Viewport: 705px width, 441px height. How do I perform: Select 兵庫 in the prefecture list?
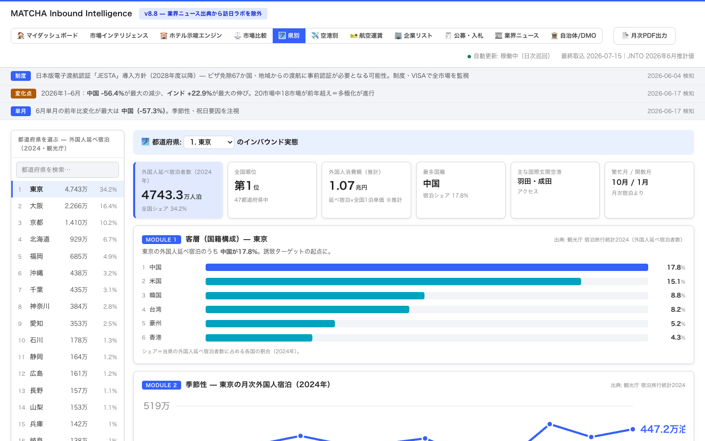68,424
